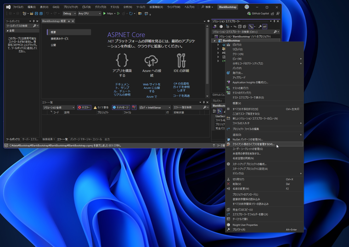
Task: Open the '接続済みサービス' section link
Action: pyautogui.click(x=60, y=39)
